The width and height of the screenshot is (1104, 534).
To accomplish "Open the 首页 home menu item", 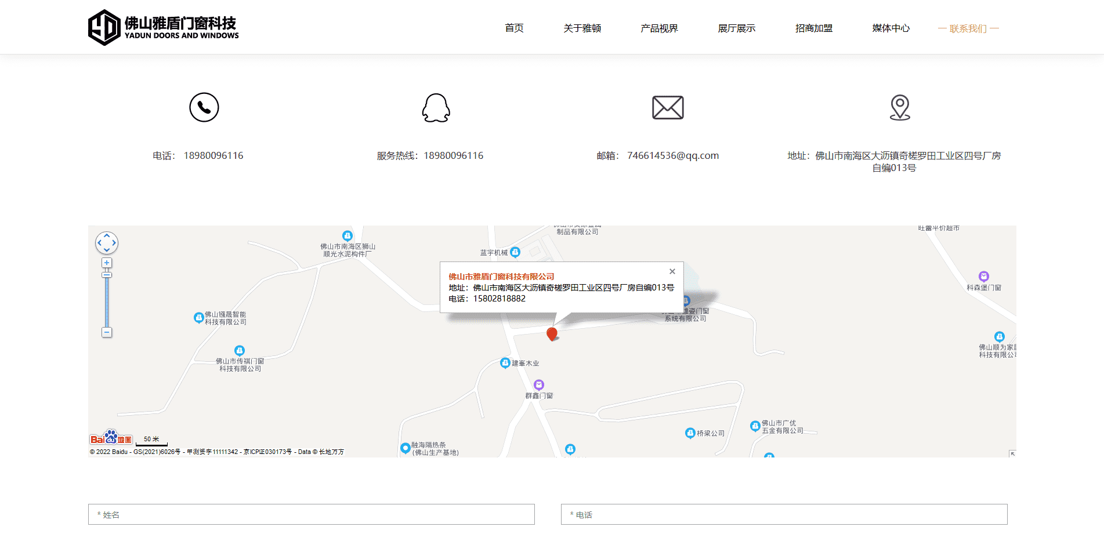I will coord(514,28).
